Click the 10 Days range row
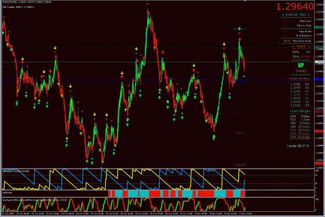Screen dimensions: 325x217 click(x=300, y=127)
